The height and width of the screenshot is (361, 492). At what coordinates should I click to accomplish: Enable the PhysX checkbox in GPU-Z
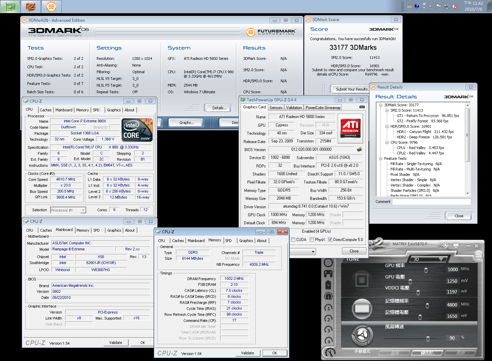point(312,240)
